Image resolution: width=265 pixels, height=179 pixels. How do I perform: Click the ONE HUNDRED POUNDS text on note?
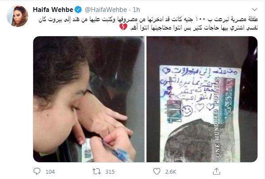pyautogui.click(x=218, y=117)
